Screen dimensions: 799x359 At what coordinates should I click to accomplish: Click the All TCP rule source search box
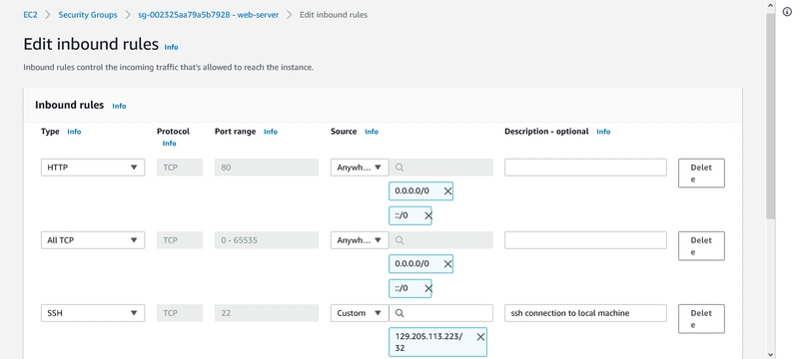(x=440, y=240)
